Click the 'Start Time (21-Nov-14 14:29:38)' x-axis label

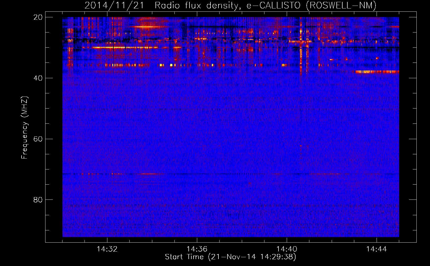(x=230, y=257)
